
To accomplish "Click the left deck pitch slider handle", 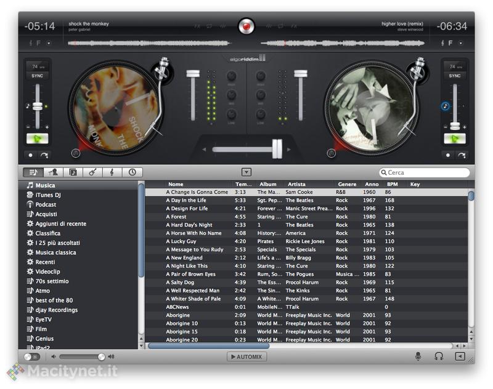I will point(38,106).
